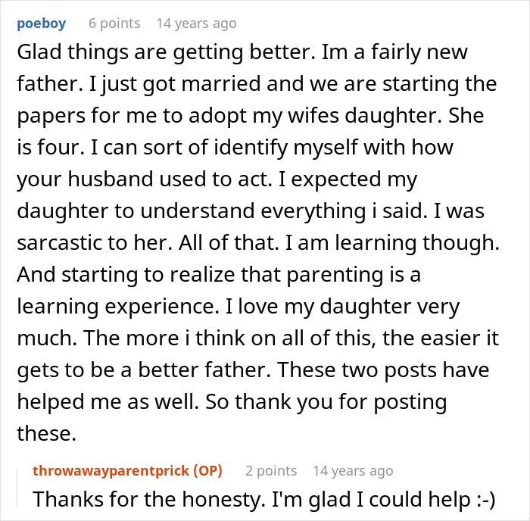Collapse reply thread using vertical line
530x521 pixels.
[17, 488]
